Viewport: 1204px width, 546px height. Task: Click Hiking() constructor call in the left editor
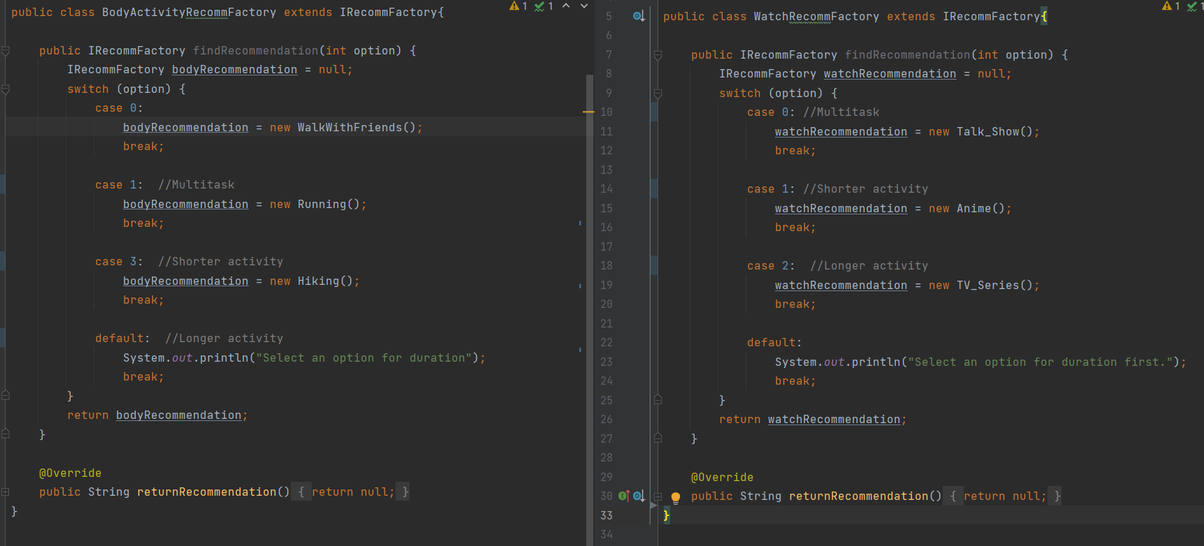pyautogui.click(x=325, y=281)
